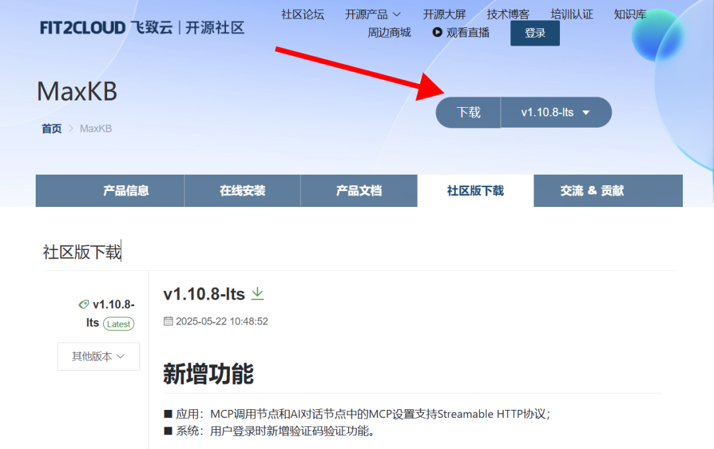This screenshot has width=714, height=449.
Task: Switch to the 产品文档 tab
Action: (x=359, y=191)
